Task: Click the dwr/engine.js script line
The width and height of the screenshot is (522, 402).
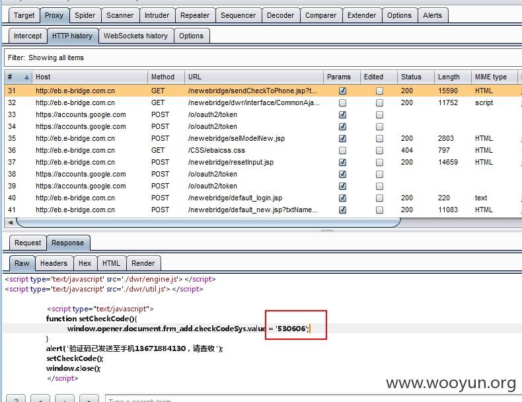Action: click(x=110, y=279)
